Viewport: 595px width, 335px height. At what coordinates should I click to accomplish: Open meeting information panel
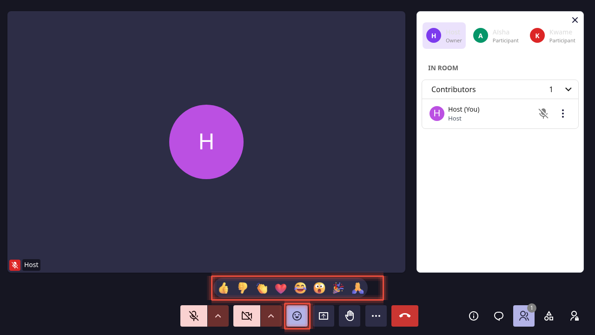(474, 316)
